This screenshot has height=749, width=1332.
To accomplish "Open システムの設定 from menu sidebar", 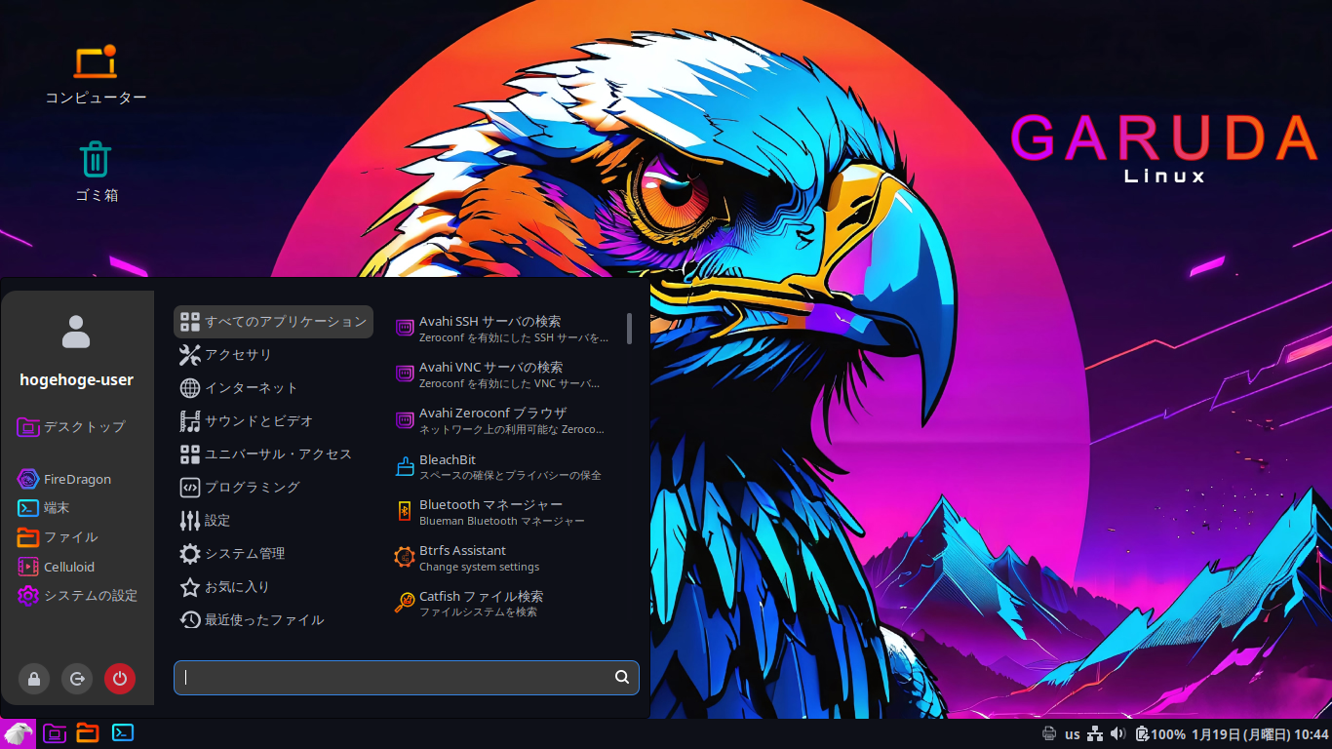I will point(78,596).
